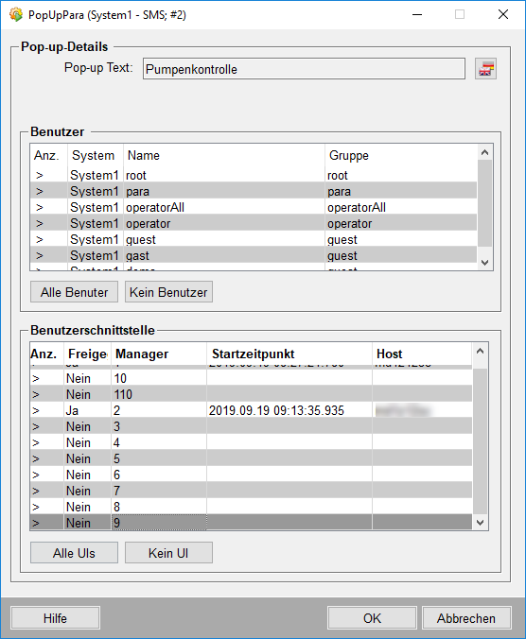Click the Kein UI button
The width and height of the screenshot is (526, 639).
click(x=168, y=553)
